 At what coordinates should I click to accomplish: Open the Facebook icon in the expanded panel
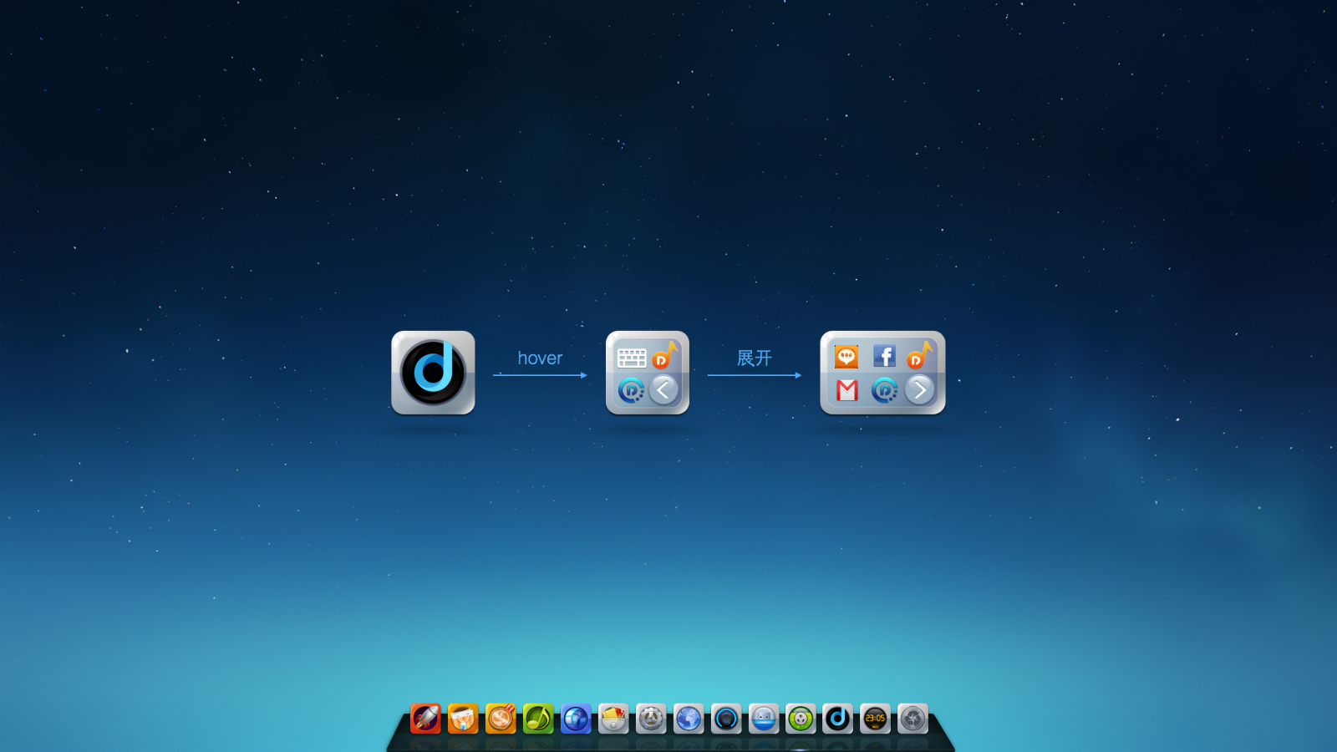[x=885, y=356]
